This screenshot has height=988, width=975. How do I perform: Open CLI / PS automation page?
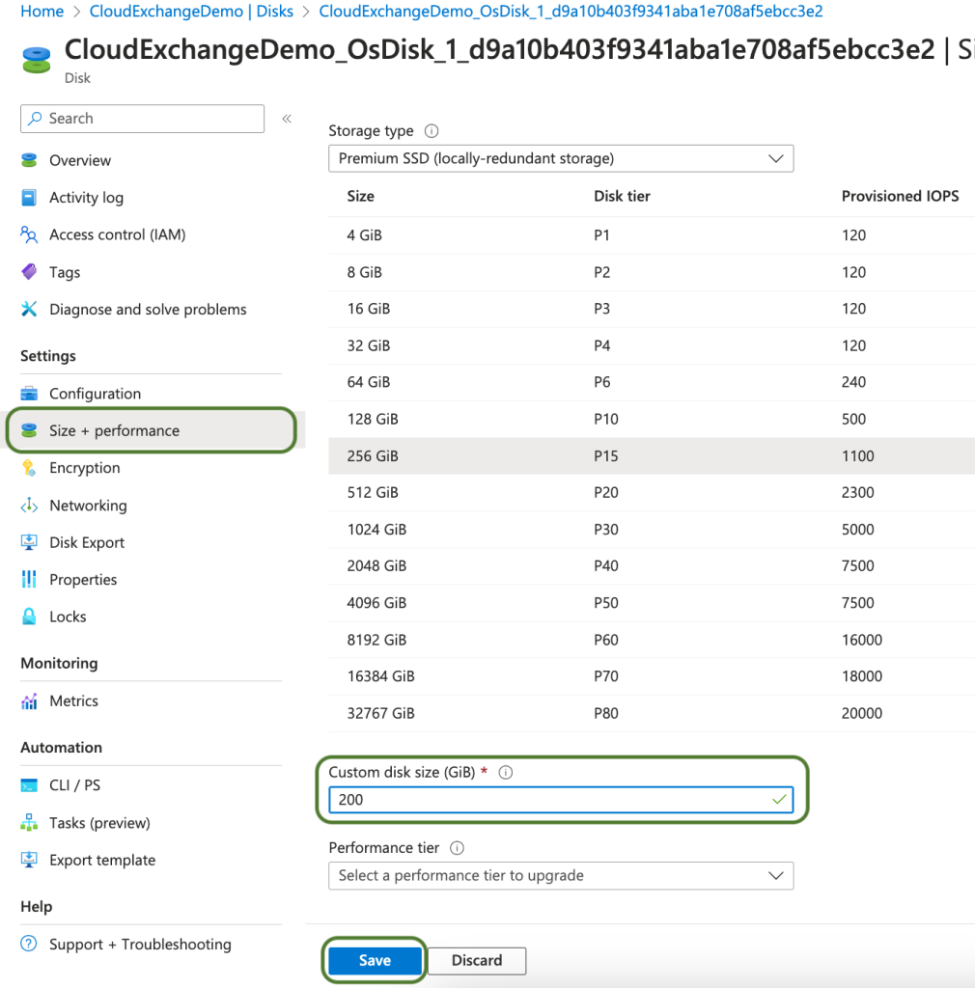click(75, 785)
